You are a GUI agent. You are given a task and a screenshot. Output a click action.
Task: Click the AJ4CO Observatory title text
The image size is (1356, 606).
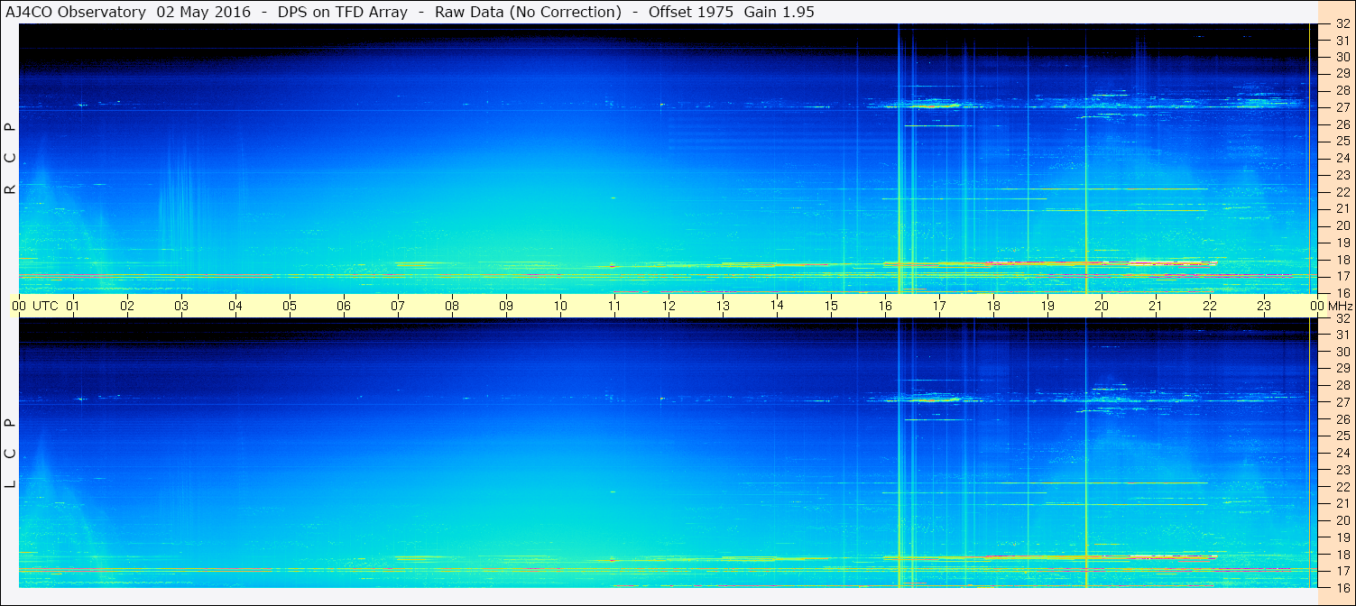point(76,12)
